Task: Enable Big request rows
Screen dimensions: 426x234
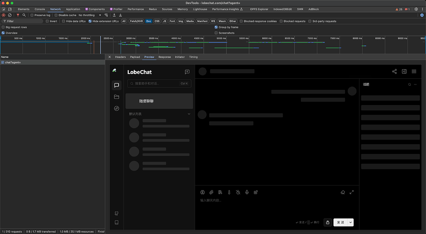Action: pyautogui.click(x=3, y=27)
